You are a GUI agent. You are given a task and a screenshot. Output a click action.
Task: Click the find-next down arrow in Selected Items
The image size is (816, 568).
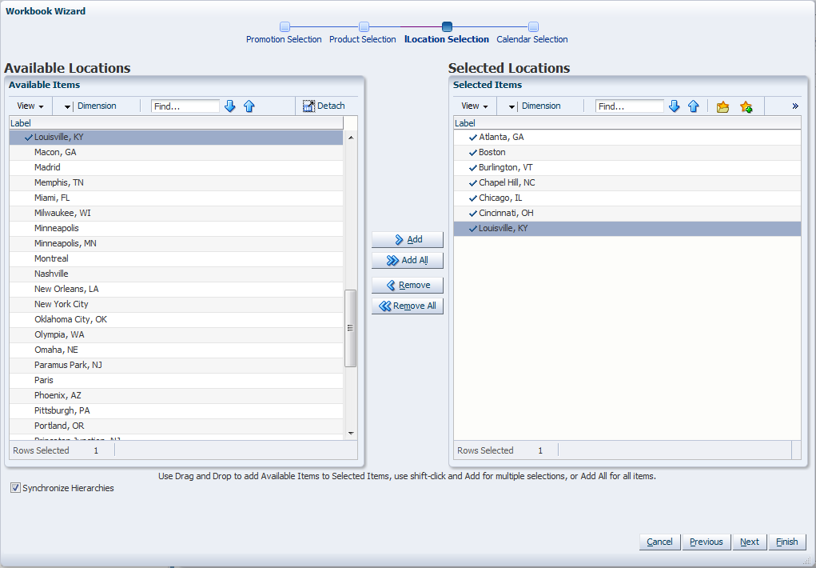675,106
